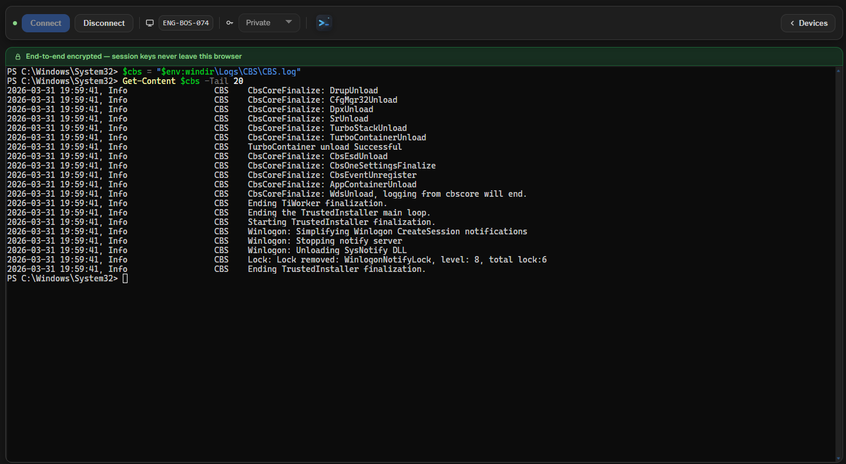
Task: Click the log line 'CbsCoreFinalize: TurboStackUnload'
Action: coord(207,128)
